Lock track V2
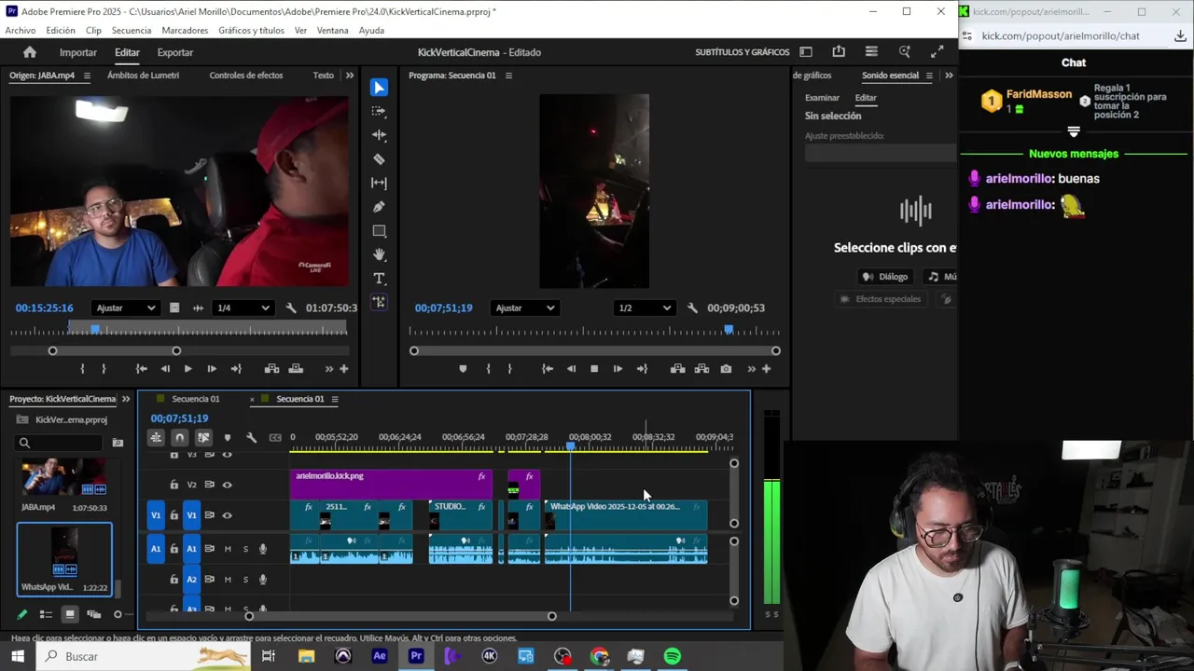This screenshot has height=671, width=1194. click(x=174, y=485)
